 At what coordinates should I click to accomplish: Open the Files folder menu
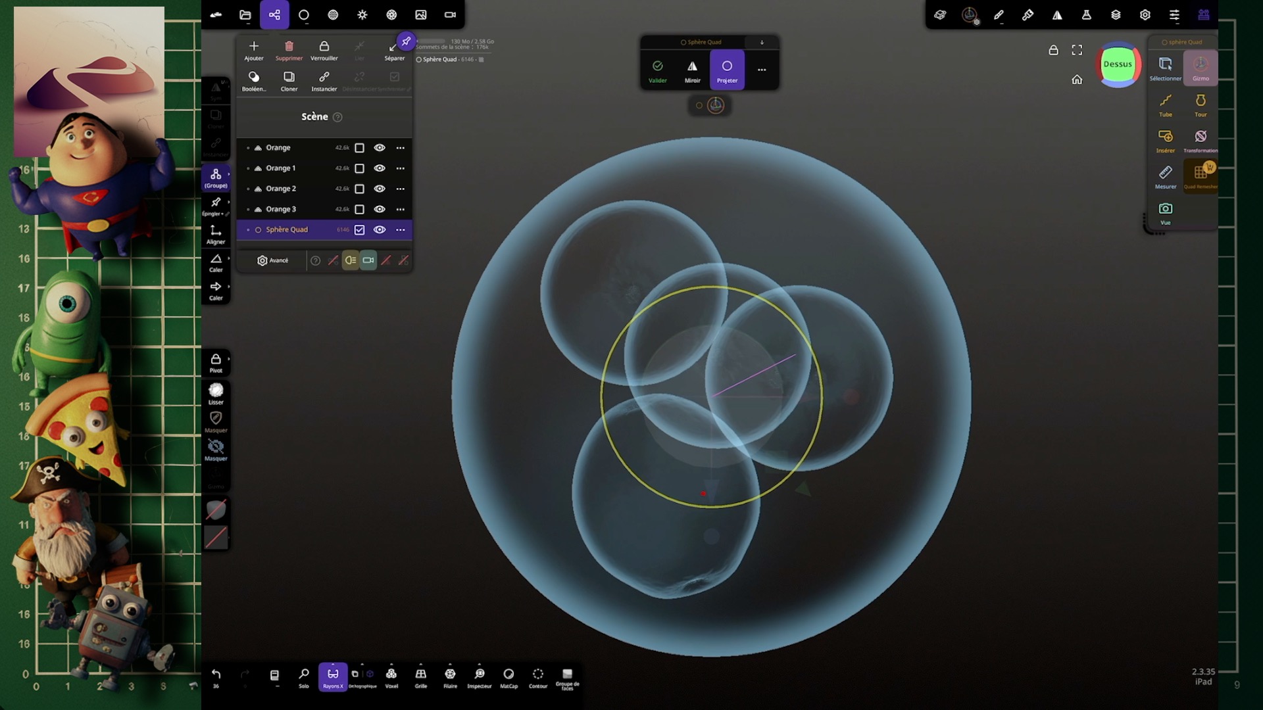(245, 14)
